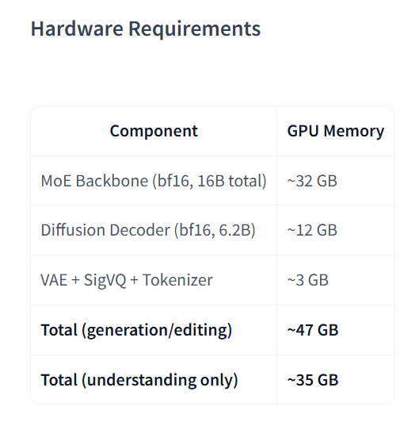Screen dimensions: 419x445
Task: Click the word Memory in header
Action: click(x=354, y=132)
